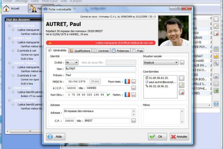Click the Ok button

[x=157, y=136]
